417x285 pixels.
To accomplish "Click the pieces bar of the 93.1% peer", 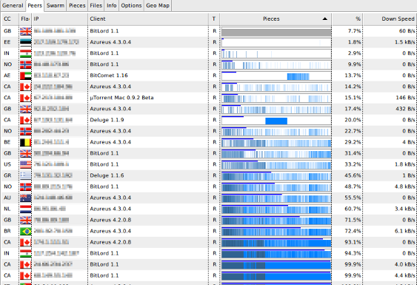I will pyautogui.click(x=276, y=243).
